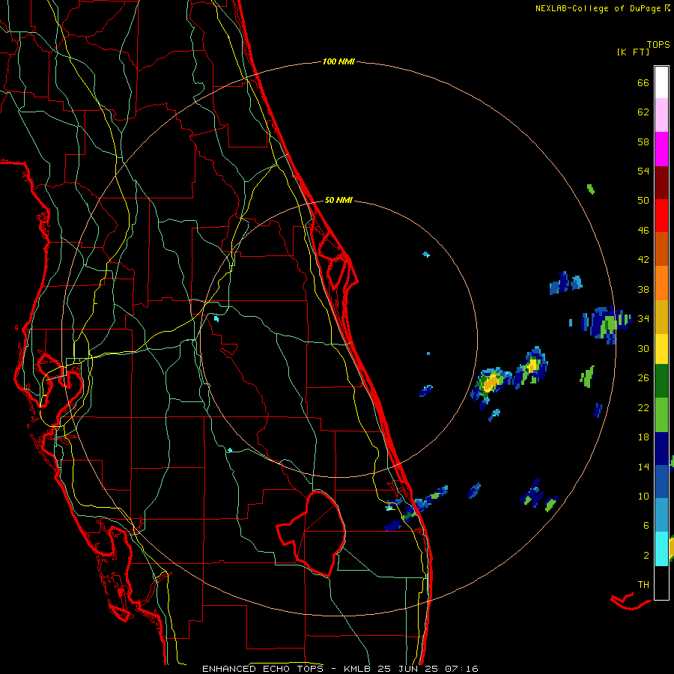Click the [K FT] units label
Image resolution: width=674 pixels, height=674 pixels.
[634, 52]
